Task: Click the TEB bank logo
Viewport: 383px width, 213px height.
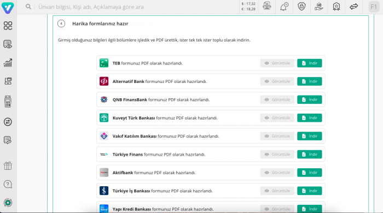Action: [x=104, y=63]
